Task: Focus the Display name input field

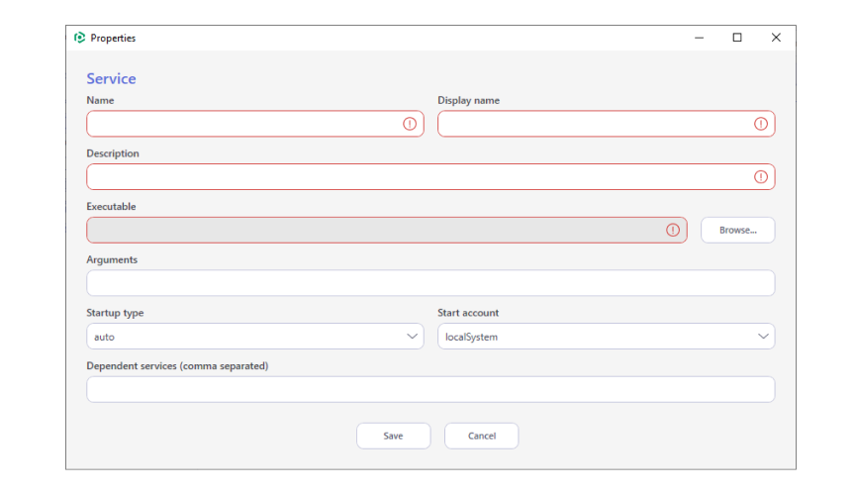Action: pyautogui.click(x=606, y=124)
